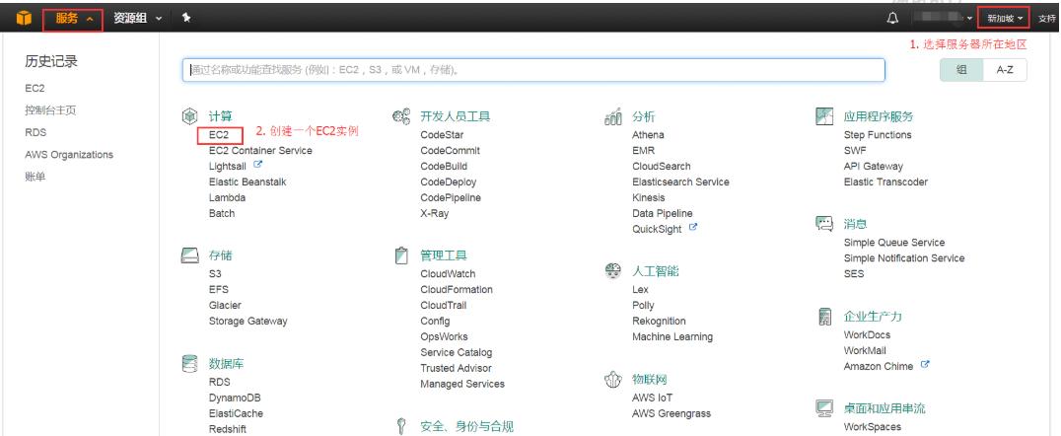
Task: Collapse the 服务 menu
Action: point(73,19)
